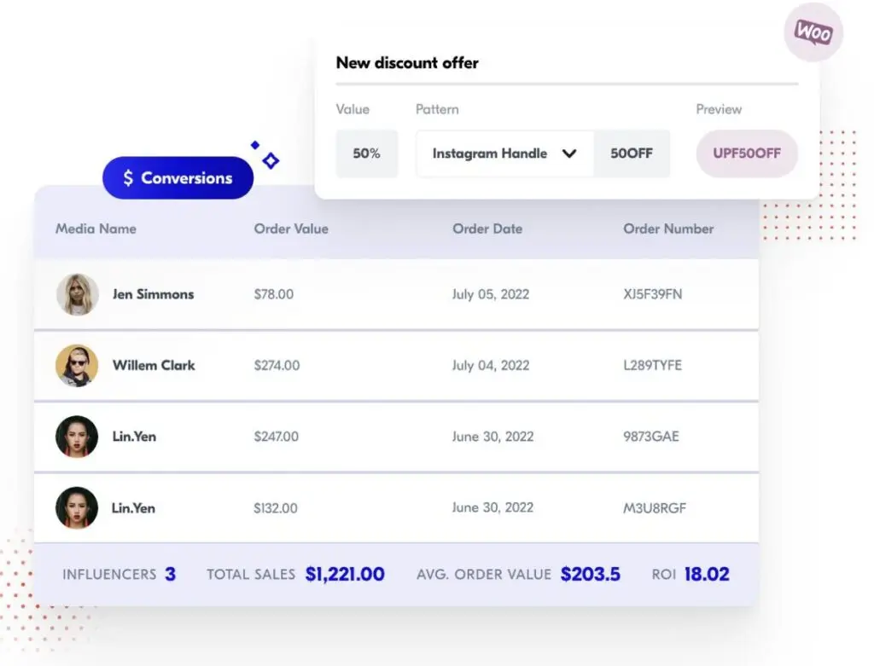The image size is (874, 666).
Task: Click the Conversions button
Action: click(x=178, y=177)
